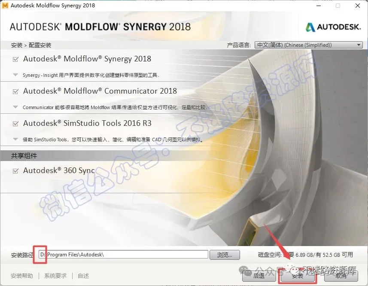Click the 产品语言 label
The image size is (368, 286).
[x=239, y=45]
